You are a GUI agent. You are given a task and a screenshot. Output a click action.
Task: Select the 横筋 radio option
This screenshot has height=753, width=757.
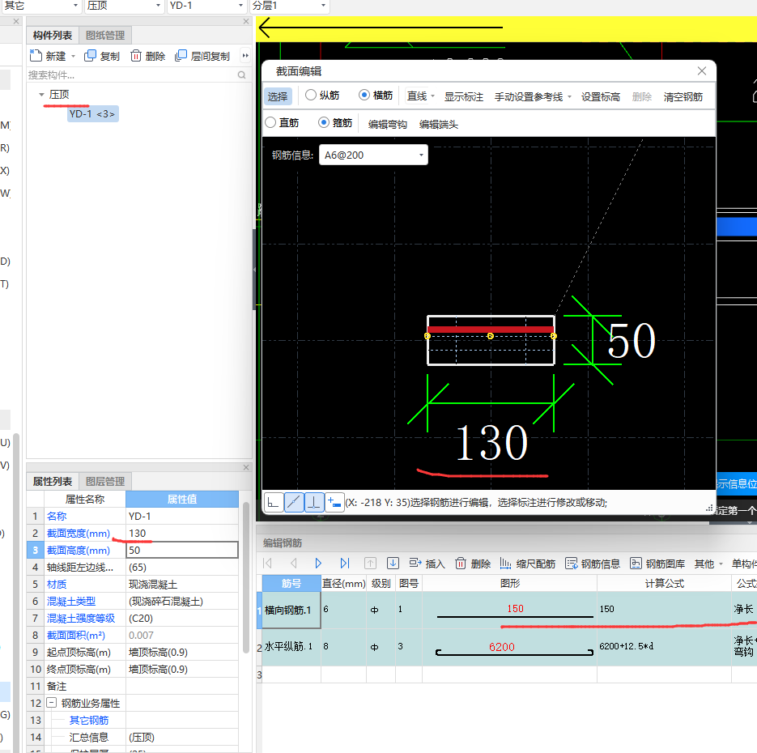tap(364, 95)
